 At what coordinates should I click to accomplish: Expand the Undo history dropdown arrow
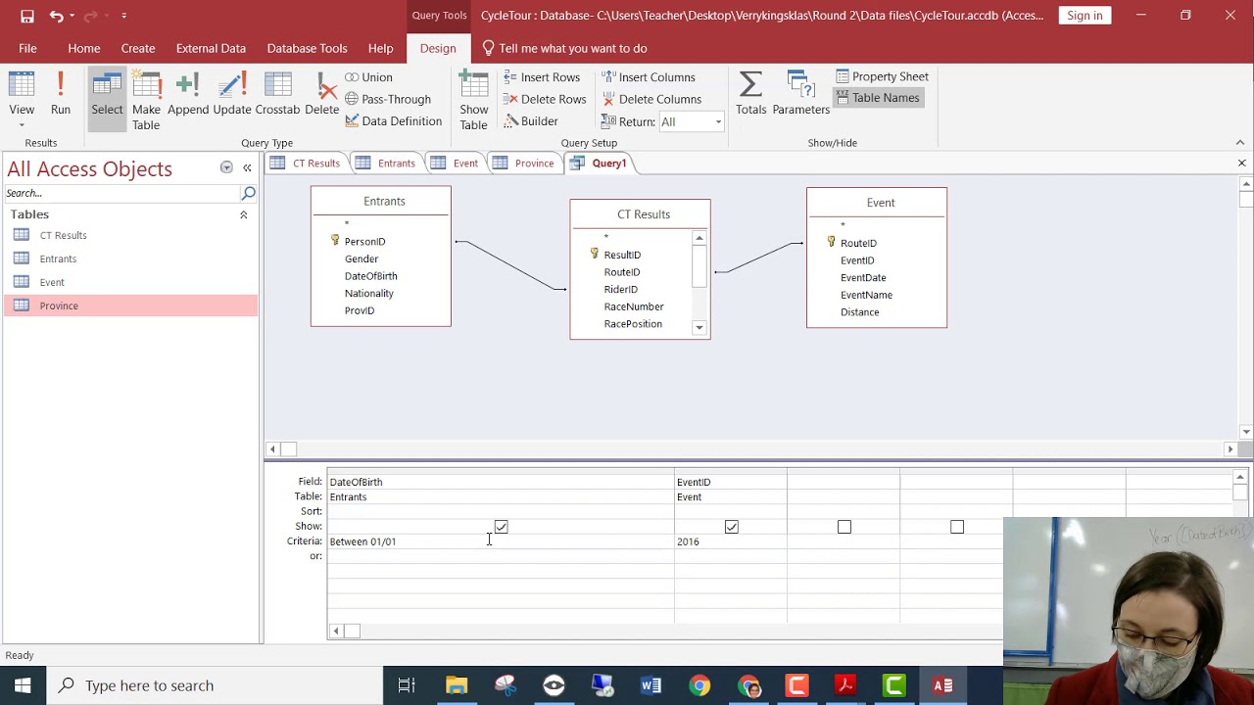click(72, 16)
